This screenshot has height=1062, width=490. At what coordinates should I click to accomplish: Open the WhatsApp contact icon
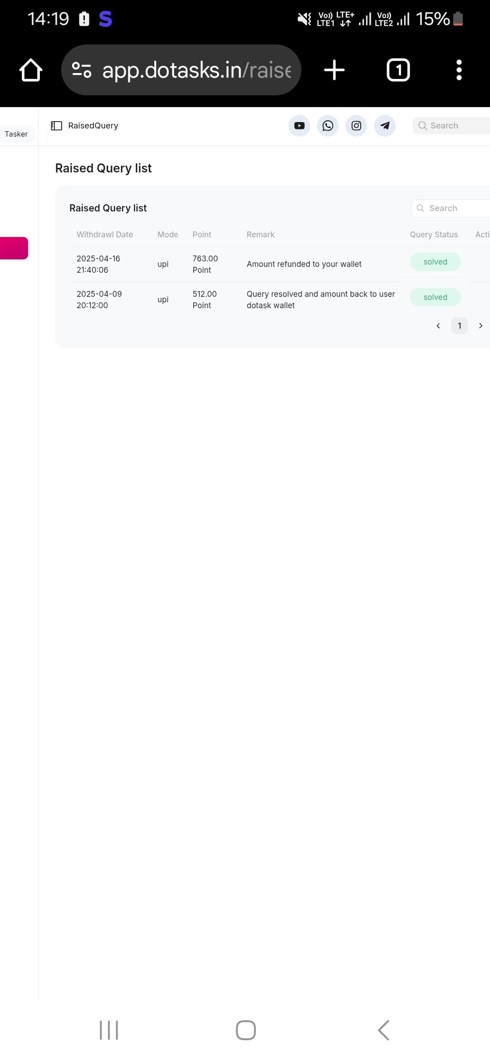pyautogui.click(x=328, y=126)
